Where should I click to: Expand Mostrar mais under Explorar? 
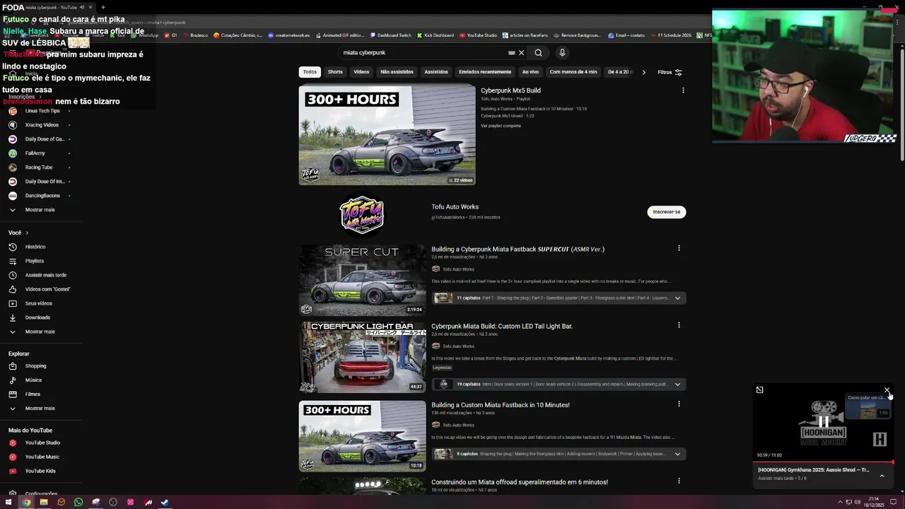[40, 409]
